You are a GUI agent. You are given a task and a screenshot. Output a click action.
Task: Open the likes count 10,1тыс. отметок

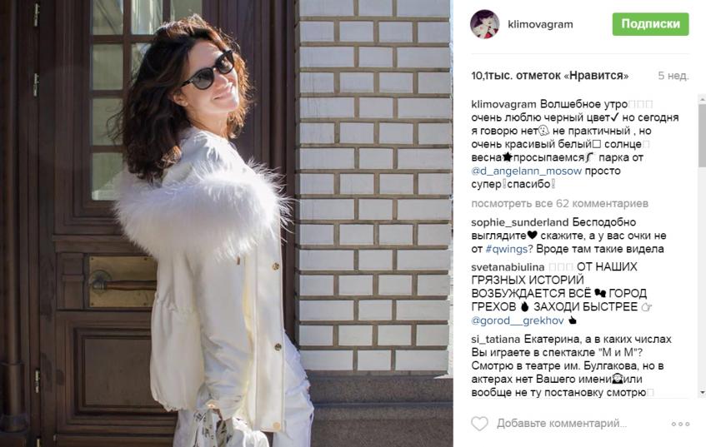click(x=550, y=76)
